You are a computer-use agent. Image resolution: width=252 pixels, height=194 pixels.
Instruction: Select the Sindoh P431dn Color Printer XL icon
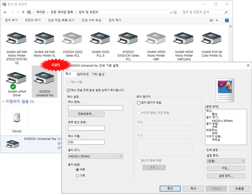coord(212,38)
